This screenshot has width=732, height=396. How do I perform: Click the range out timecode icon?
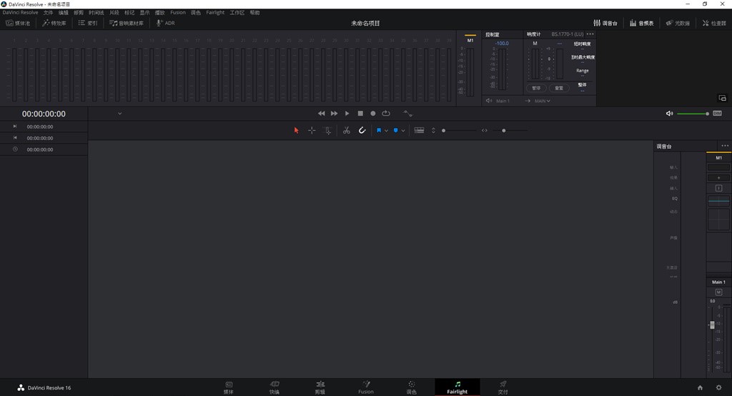(x=15, y=138)
